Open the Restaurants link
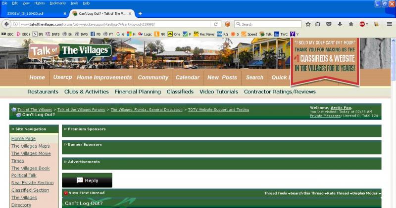This screenshot has height=208, width=396. click(x=43, y=92)
